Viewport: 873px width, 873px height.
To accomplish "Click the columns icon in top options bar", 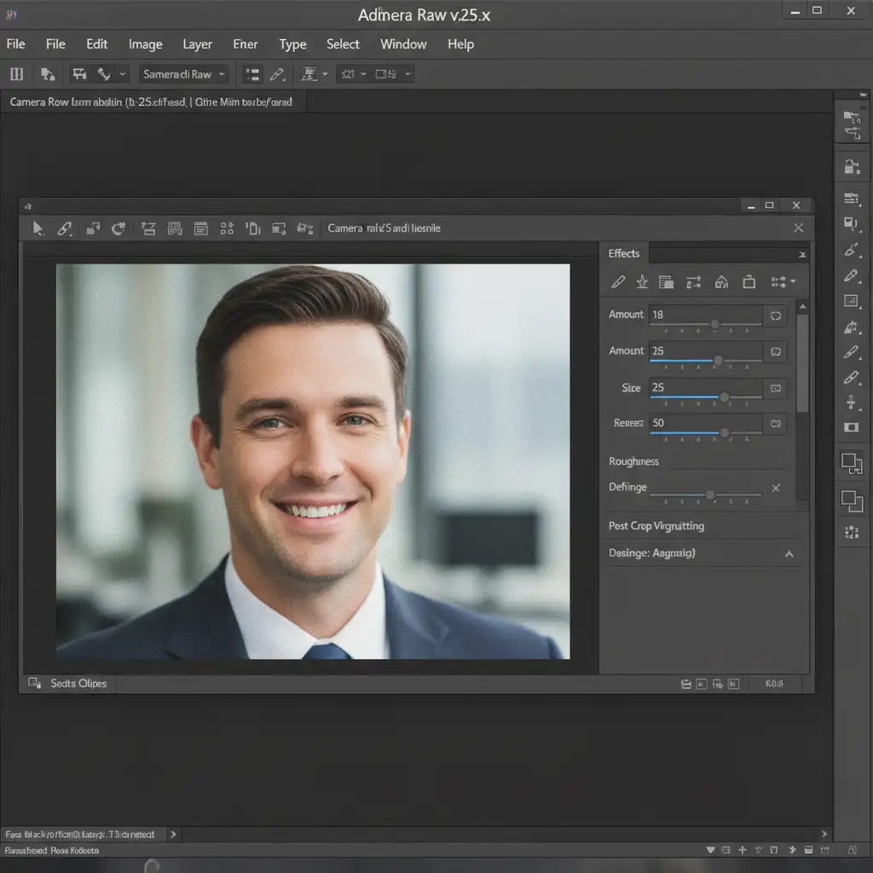I will [16, 74].
